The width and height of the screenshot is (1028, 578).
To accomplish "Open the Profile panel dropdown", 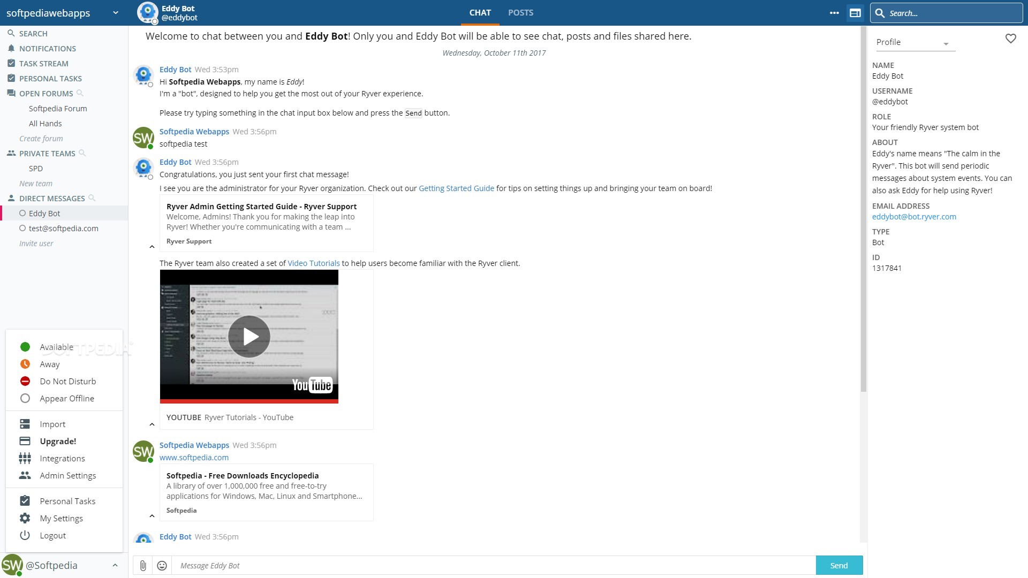I will 916,42.
